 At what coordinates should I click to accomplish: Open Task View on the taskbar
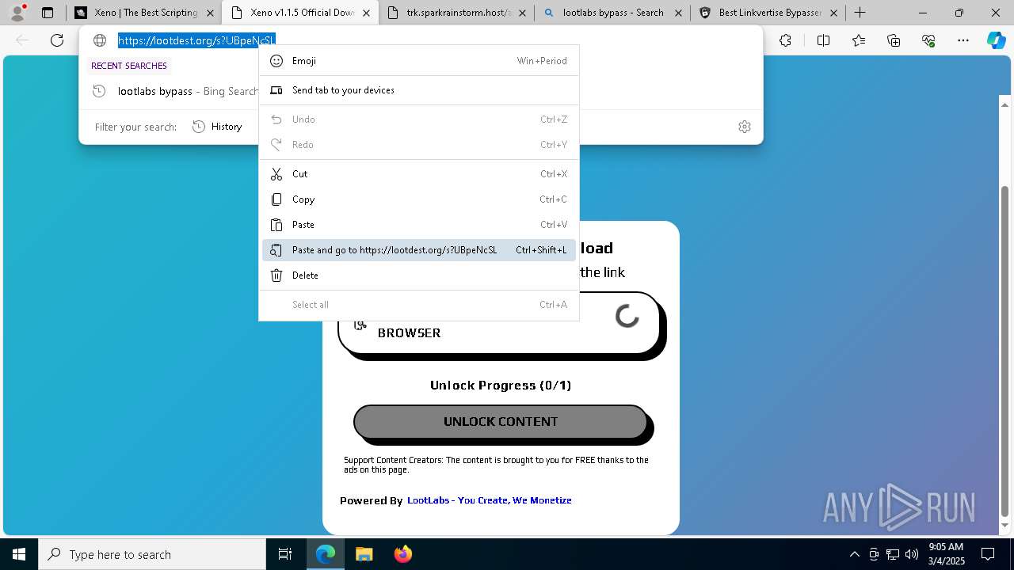point(285,554)
